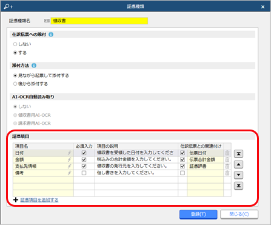This screenshot has width=271, height=225.
Task: Select しない under 仕訳伝票への添付
Action: (x=15, y=44)
